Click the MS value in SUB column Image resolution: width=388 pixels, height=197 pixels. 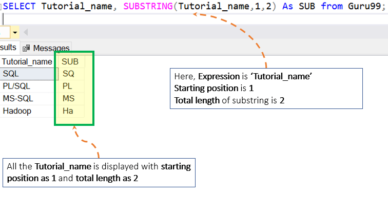[69, 98]
